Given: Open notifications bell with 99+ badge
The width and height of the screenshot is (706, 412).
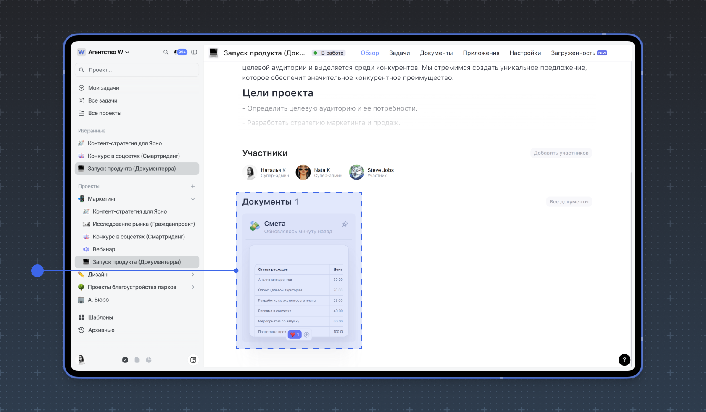Looking at the screenshot, I should click(180, 52).
